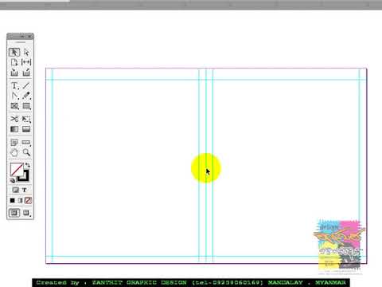Select the Zoom magnifier tool
This screenshot has height=287, width=382.
[x=26, y=152]
